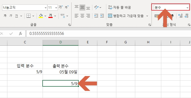Align text left
Viewport: 191px width, 98px height.
coord(77,16)
